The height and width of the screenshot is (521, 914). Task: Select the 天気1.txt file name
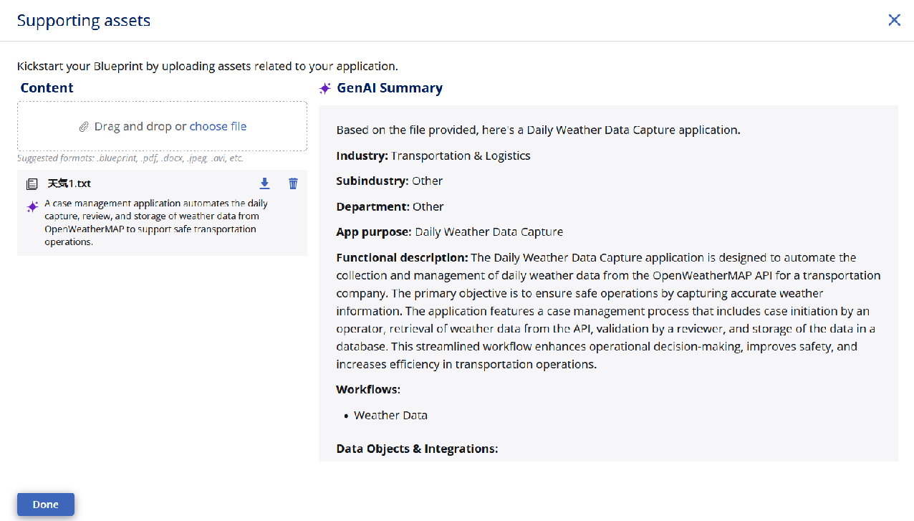(69, 183)
